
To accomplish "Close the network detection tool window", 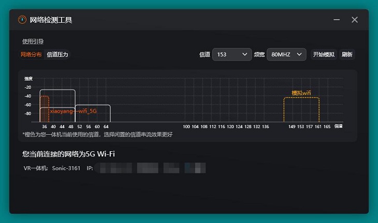I will [x=355, y=20].
